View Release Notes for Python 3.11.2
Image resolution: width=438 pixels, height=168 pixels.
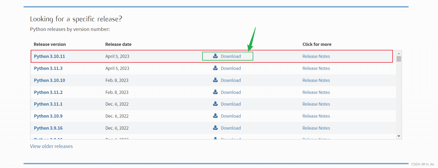tap(316, 92)
